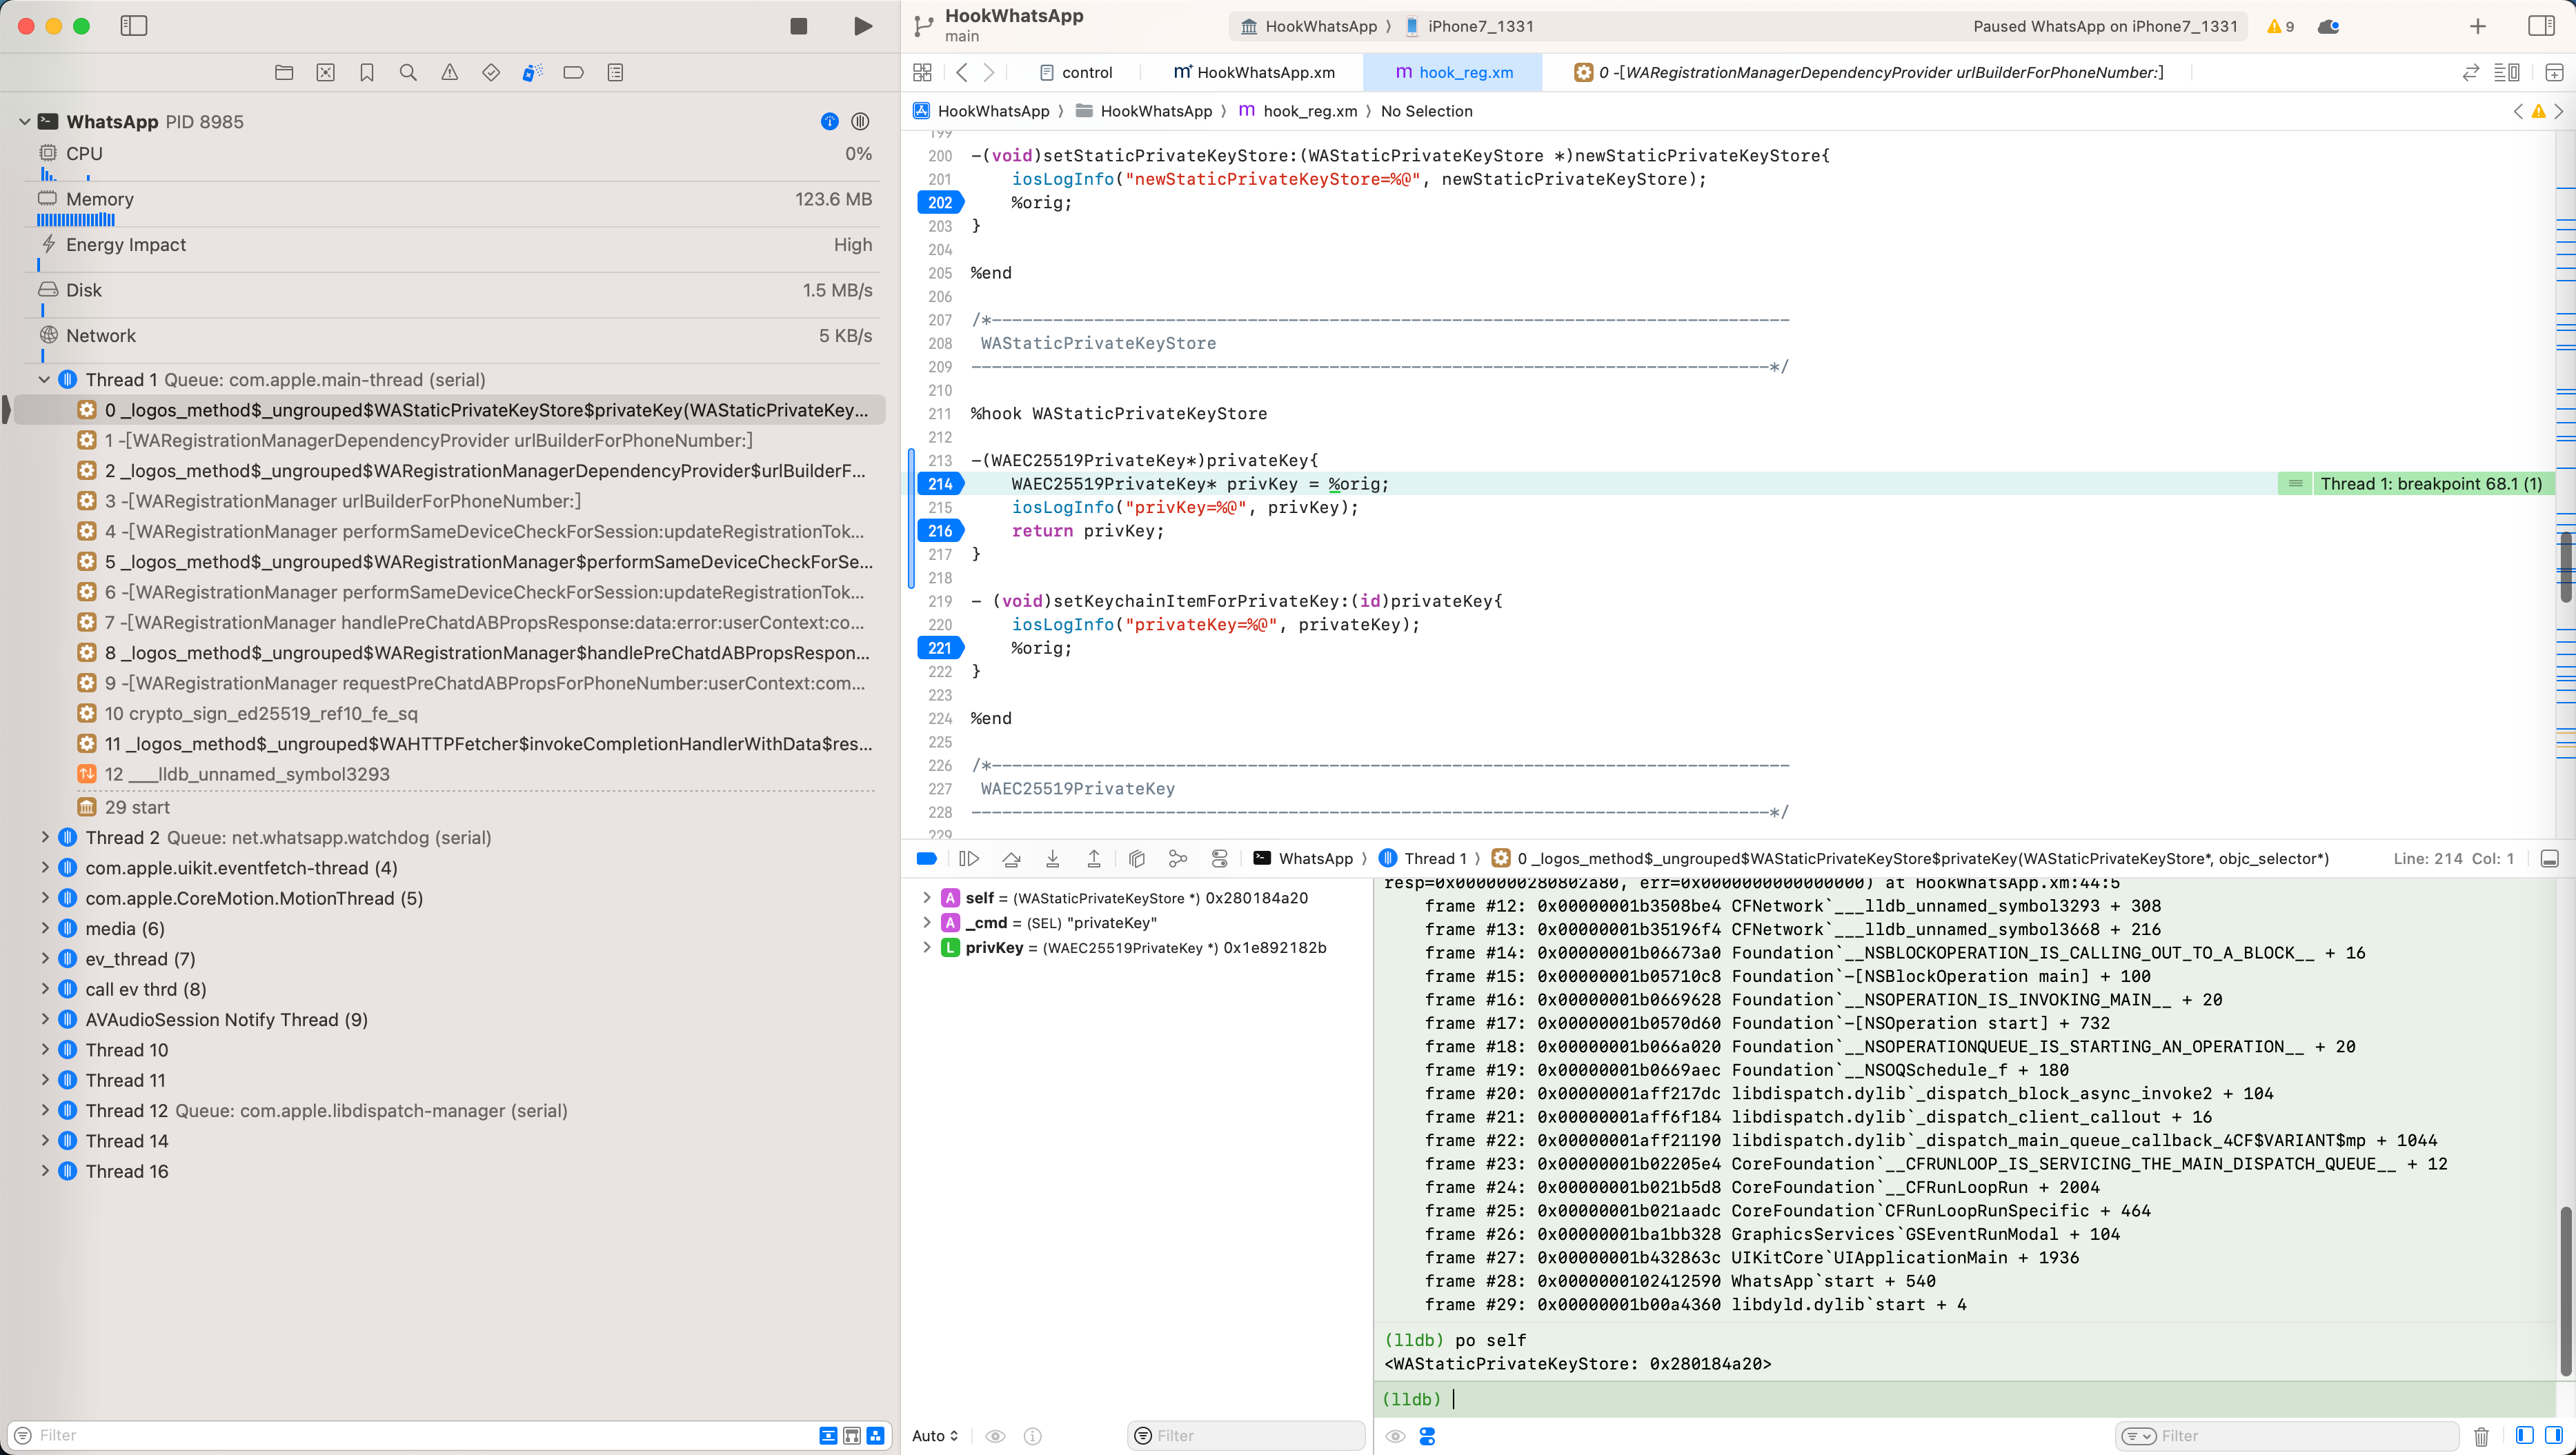Stop the running WhatsApp debug session

[798, 26]
